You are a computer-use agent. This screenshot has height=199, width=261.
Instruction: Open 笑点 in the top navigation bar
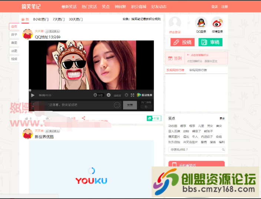click(106, 7)
